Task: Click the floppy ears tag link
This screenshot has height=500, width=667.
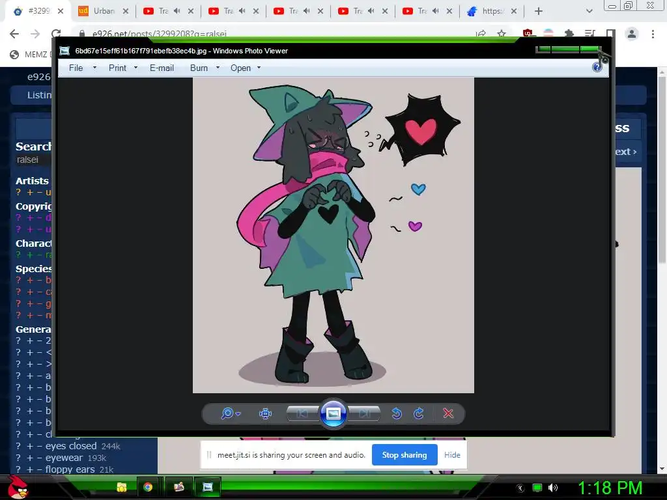Action: click(x=70, y=469)
